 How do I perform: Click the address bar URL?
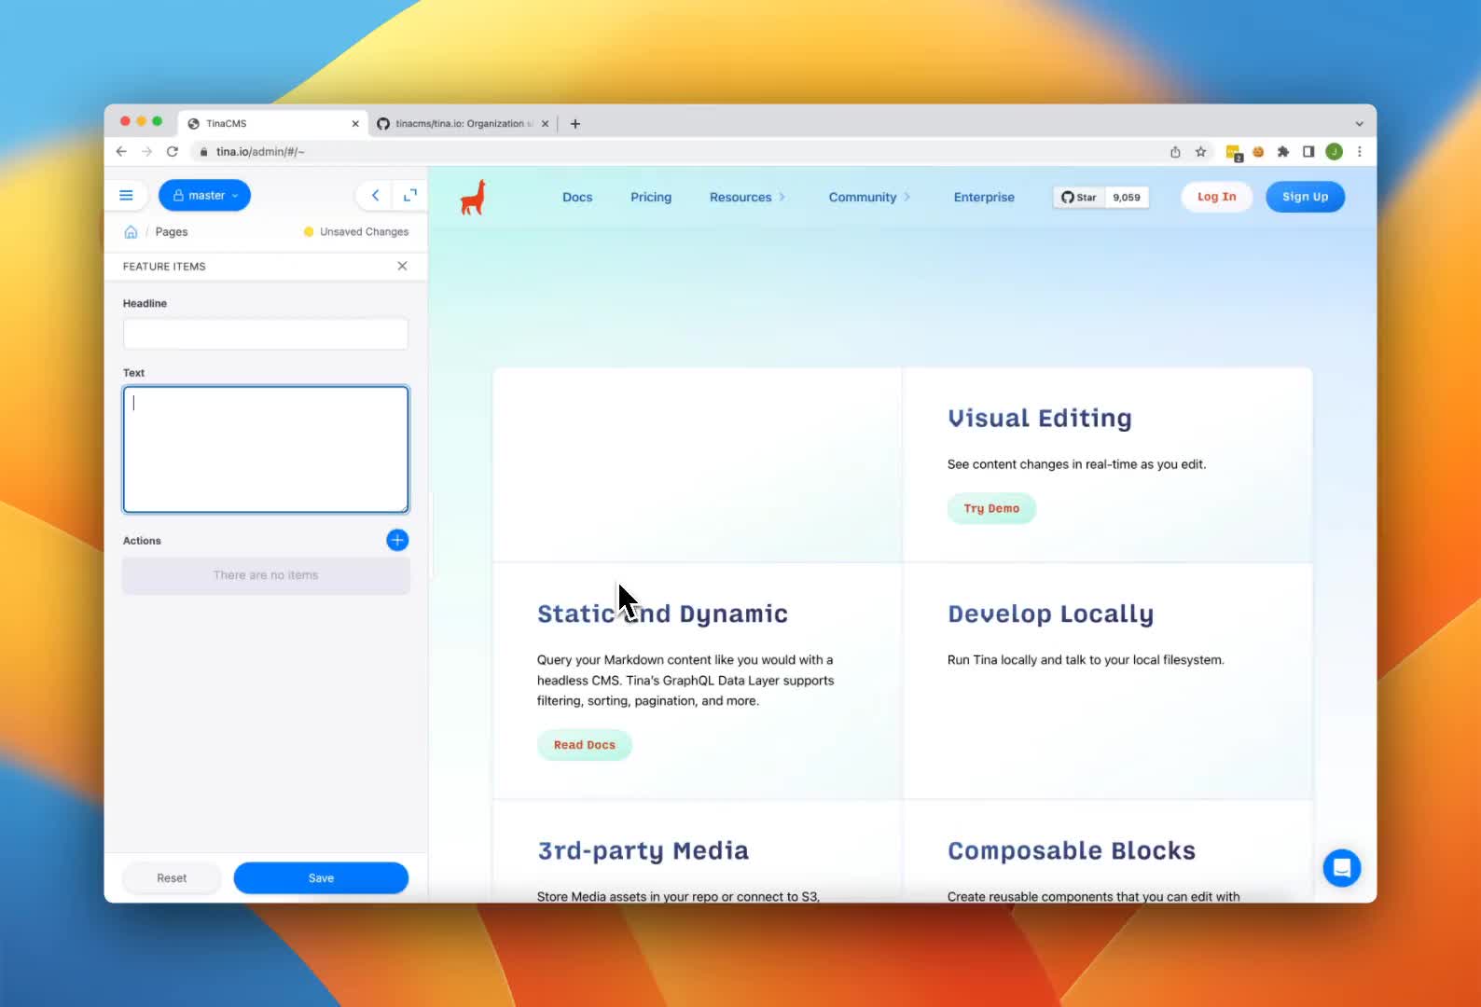pyautogui.click(x=260, y=151)
